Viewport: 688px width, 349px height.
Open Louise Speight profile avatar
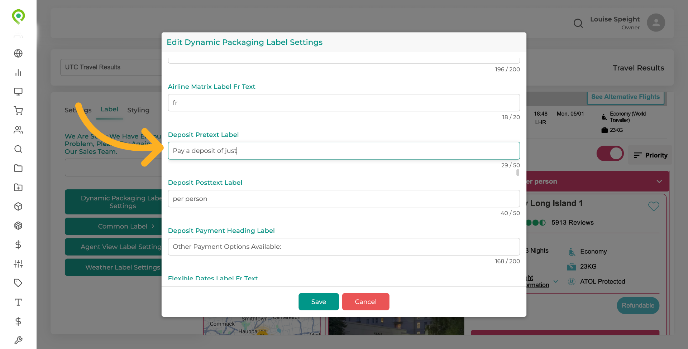click(x=656, y=23)
